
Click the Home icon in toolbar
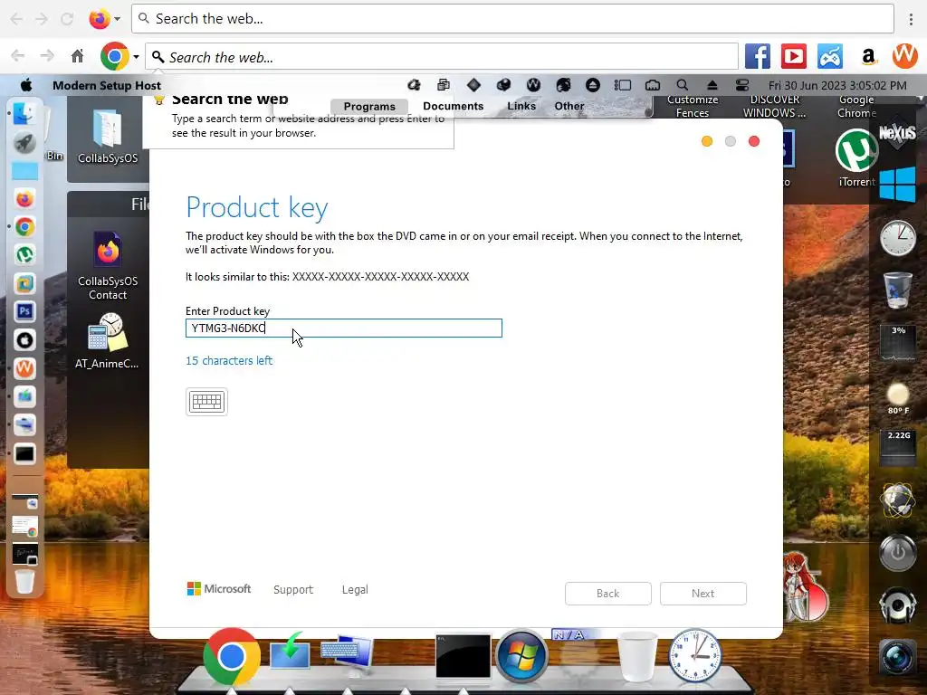tap(78, 56)
